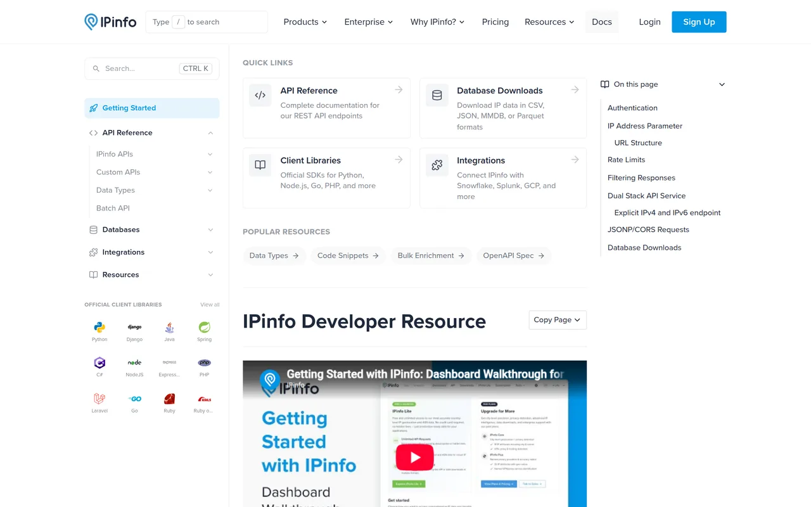Go to the Pricing page

[x=495, y=22]
